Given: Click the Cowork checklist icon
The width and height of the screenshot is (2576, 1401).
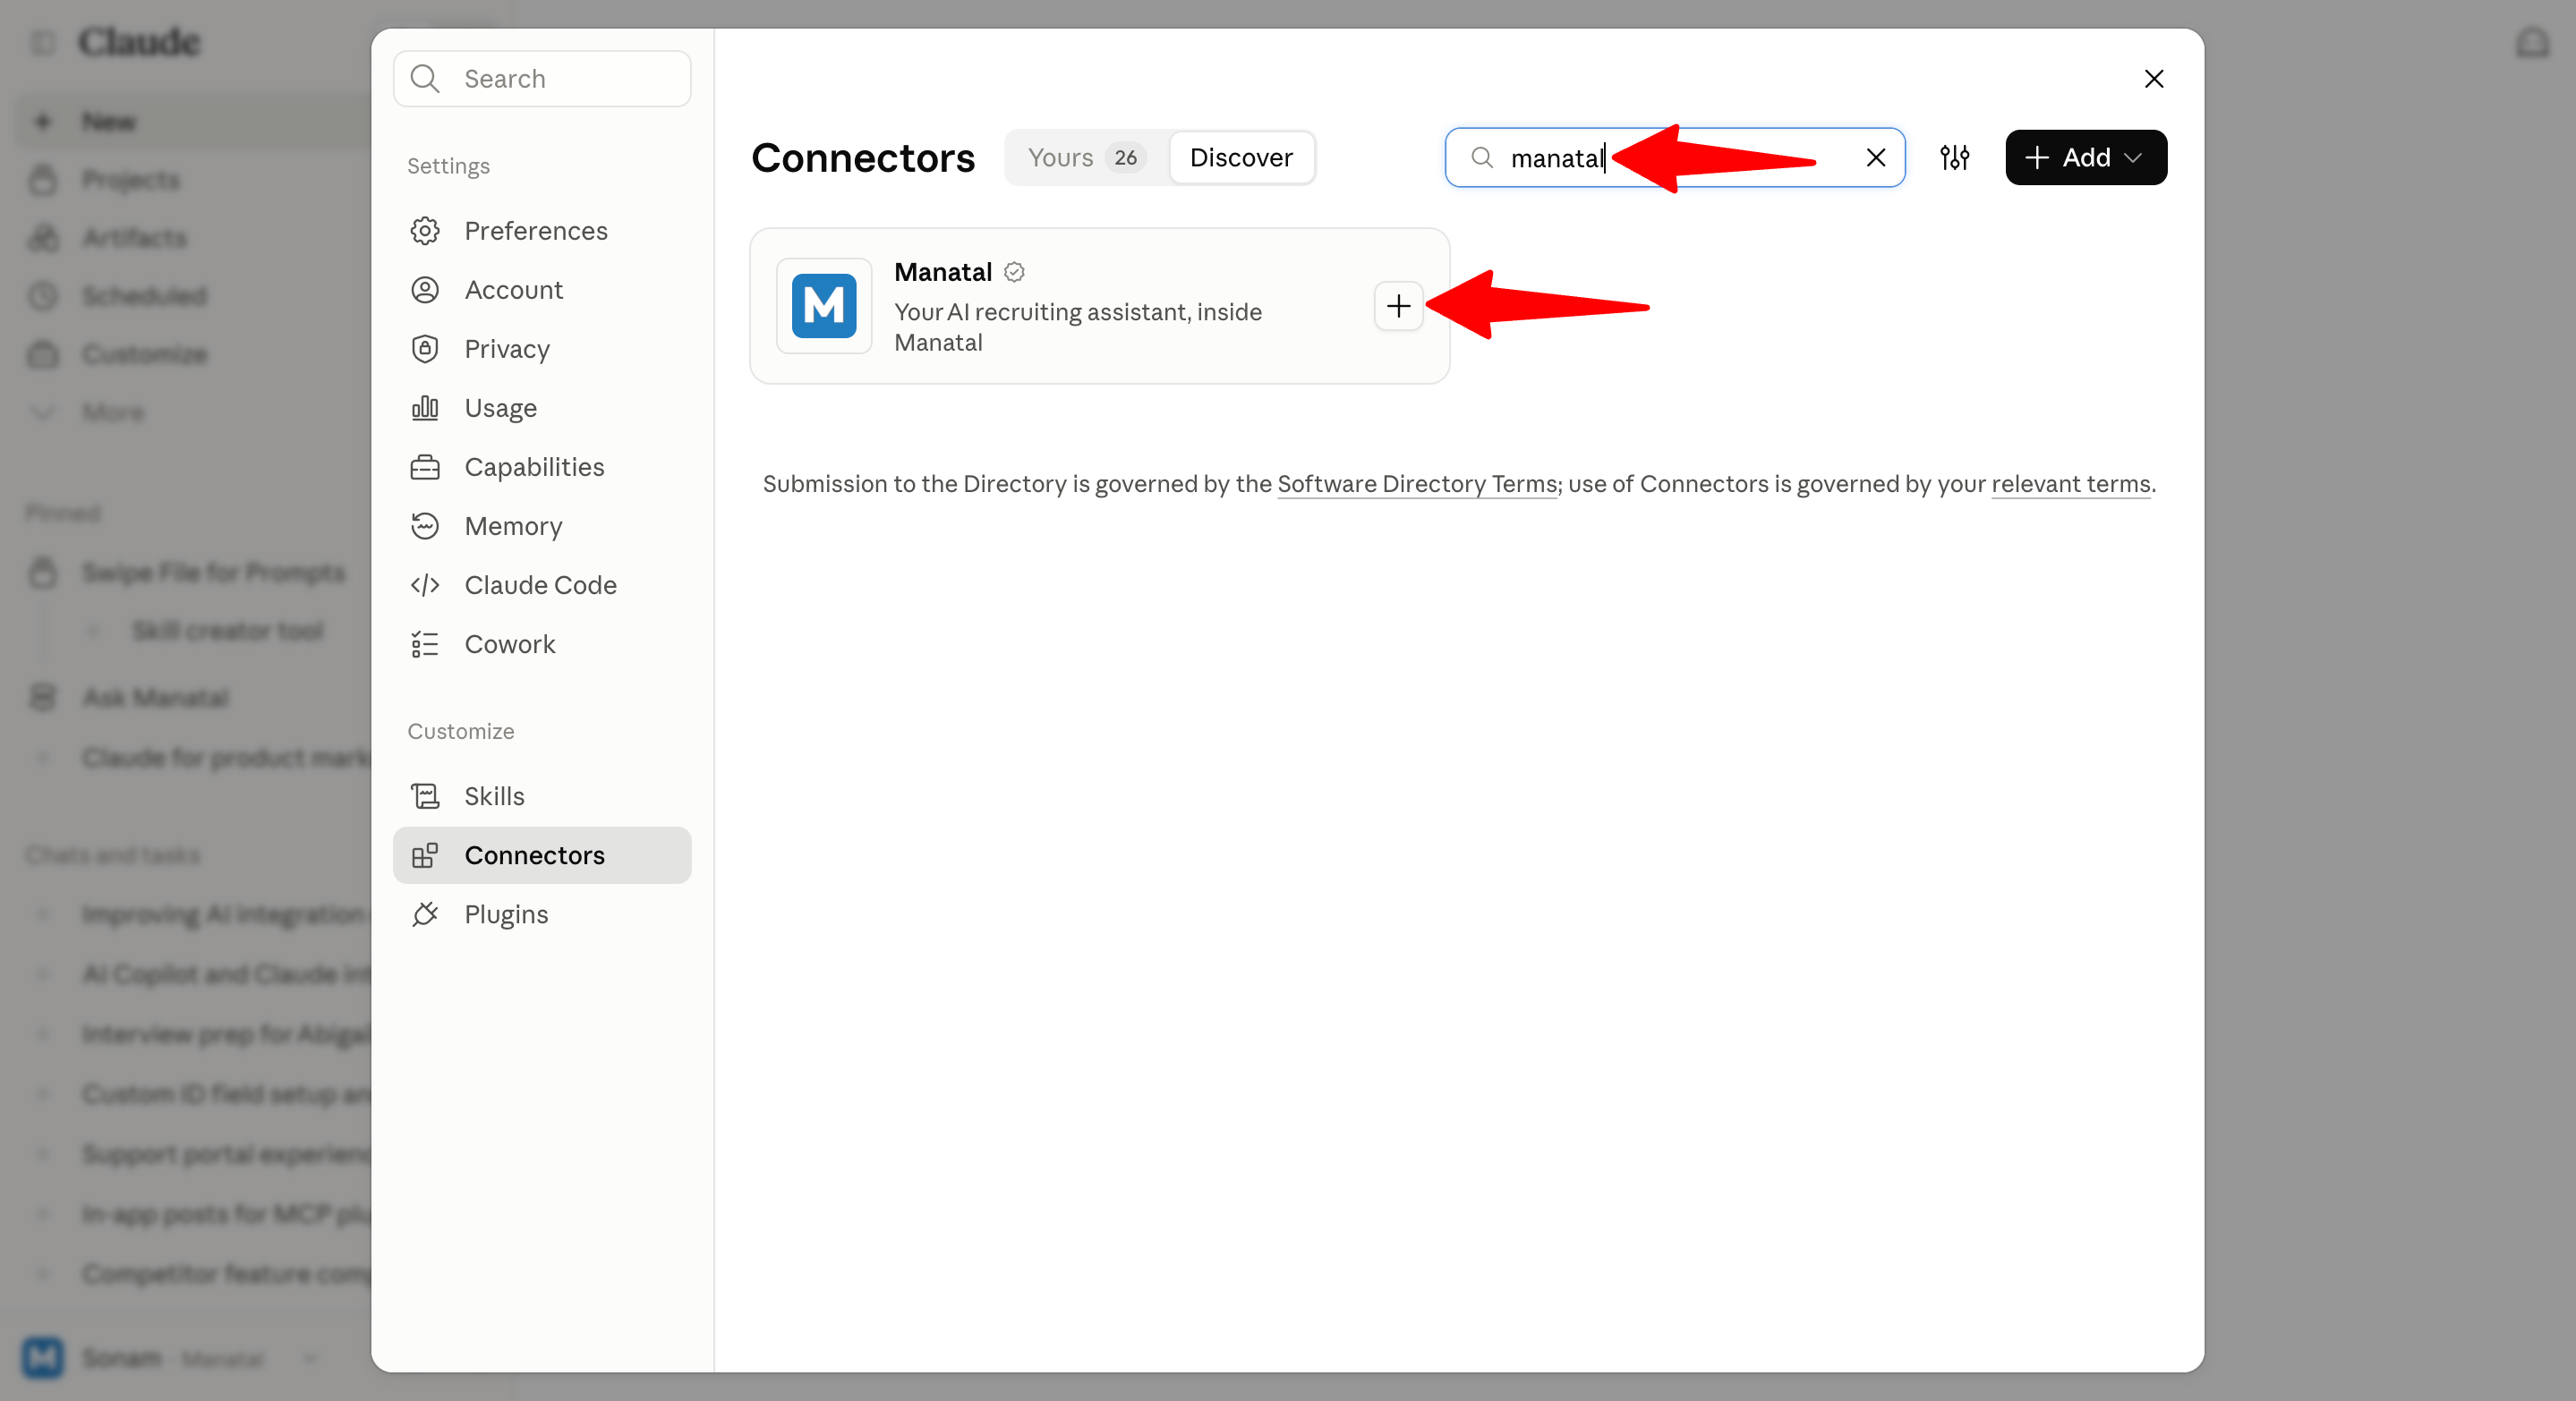Looking at the screenshot, I should point(425,643).
